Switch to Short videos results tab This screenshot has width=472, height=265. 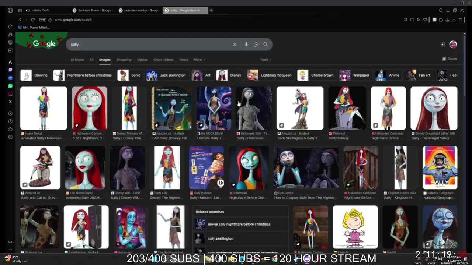(163, 60)
